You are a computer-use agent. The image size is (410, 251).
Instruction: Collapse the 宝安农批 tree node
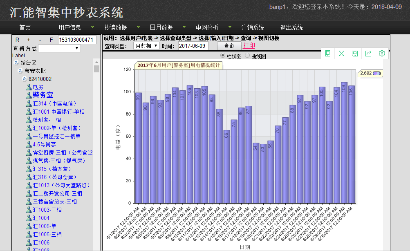[x=20, y=71]
